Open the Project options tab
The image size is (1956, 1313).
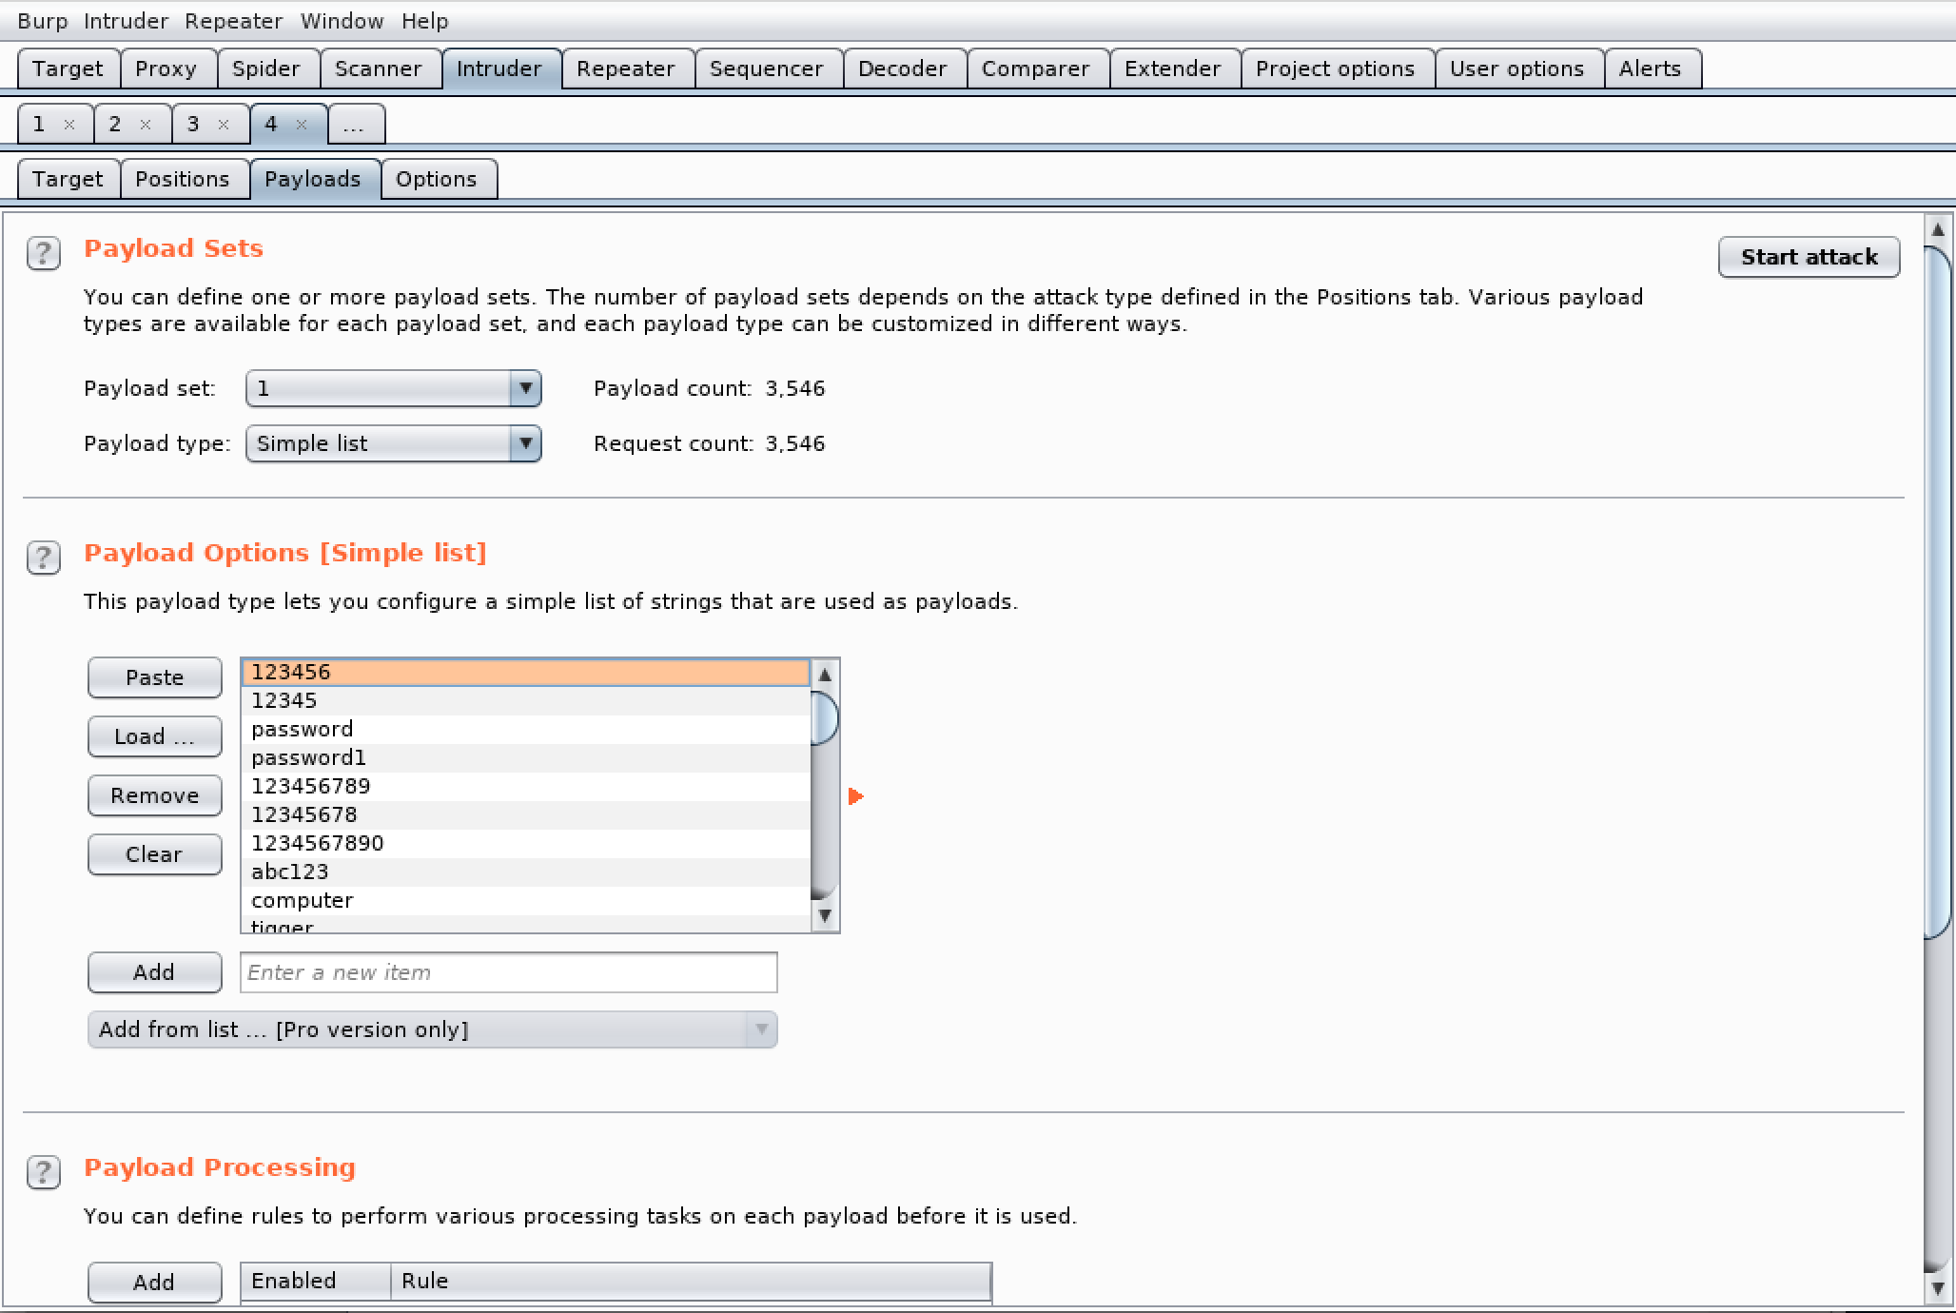point(1336,69)
